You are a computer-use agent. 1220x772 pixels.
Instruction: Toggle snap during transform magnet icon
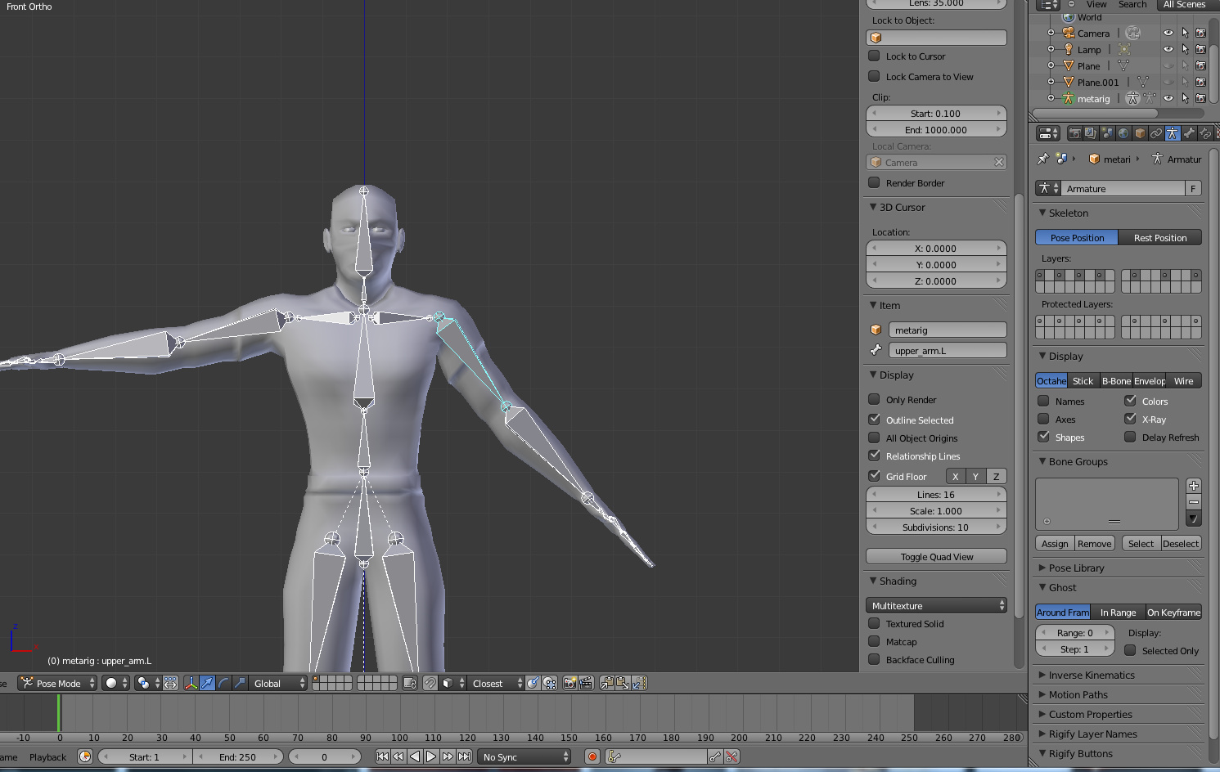(x=430, y=683)
